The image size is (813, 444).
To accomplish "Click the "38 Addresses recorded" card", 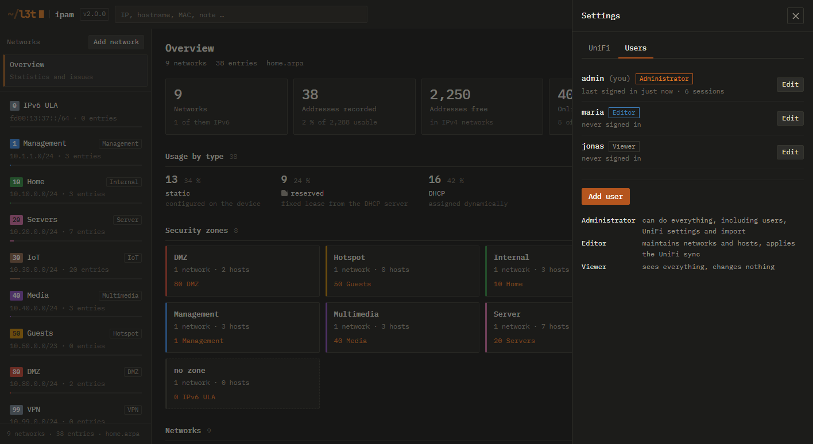I will tap(354, 107).
